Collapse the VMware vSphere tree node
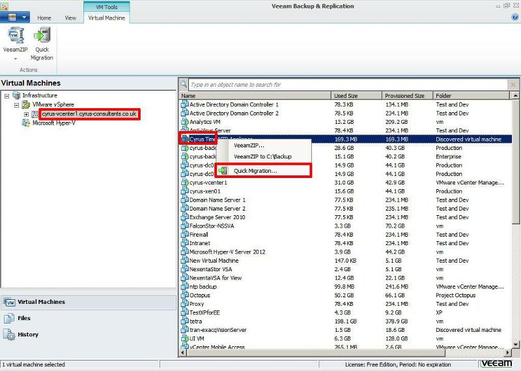 click(x=17, y=105)
